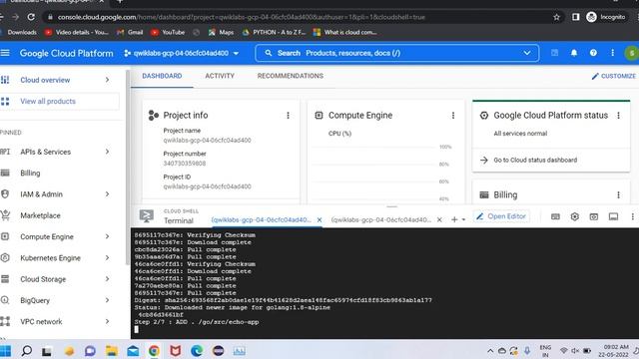Expand Cloud Storage submenu chevron
Image resolution: width=639 pixels, height=359 pixels.
point(107,279)
